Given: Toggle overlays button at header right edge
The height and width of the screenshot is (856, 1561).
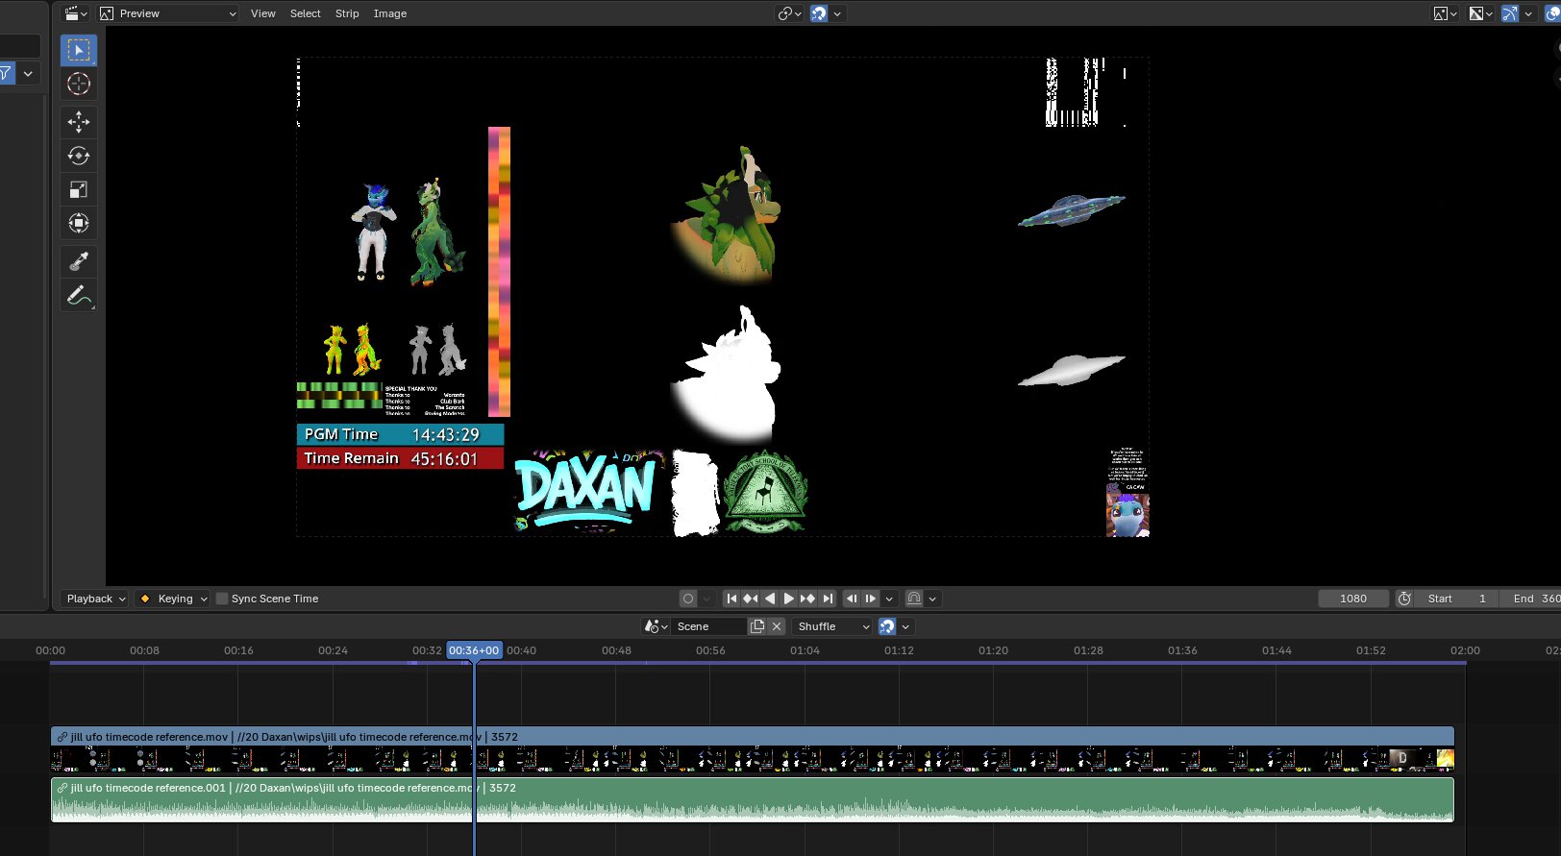Looking at the screenshot, I should tap(1552, 13).
